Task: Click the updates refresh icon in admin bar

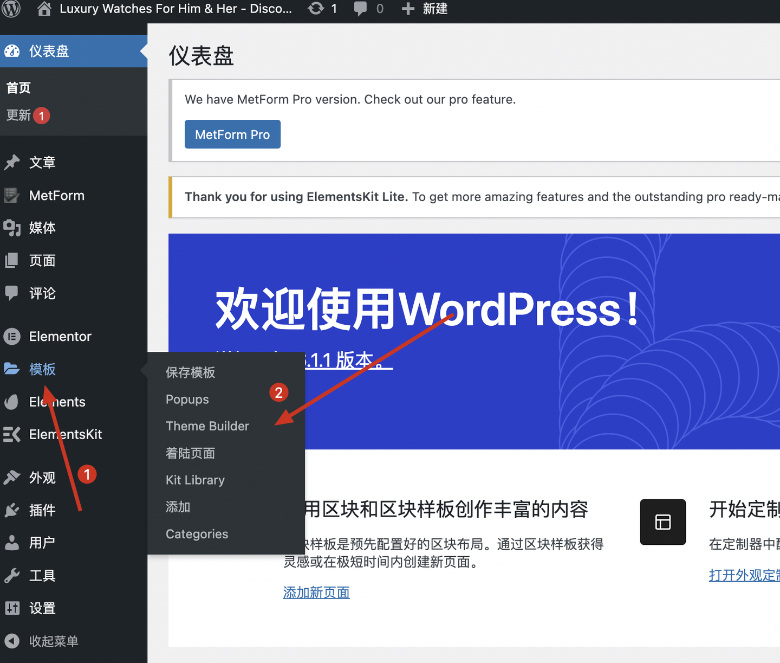Action: coord(316,8)
